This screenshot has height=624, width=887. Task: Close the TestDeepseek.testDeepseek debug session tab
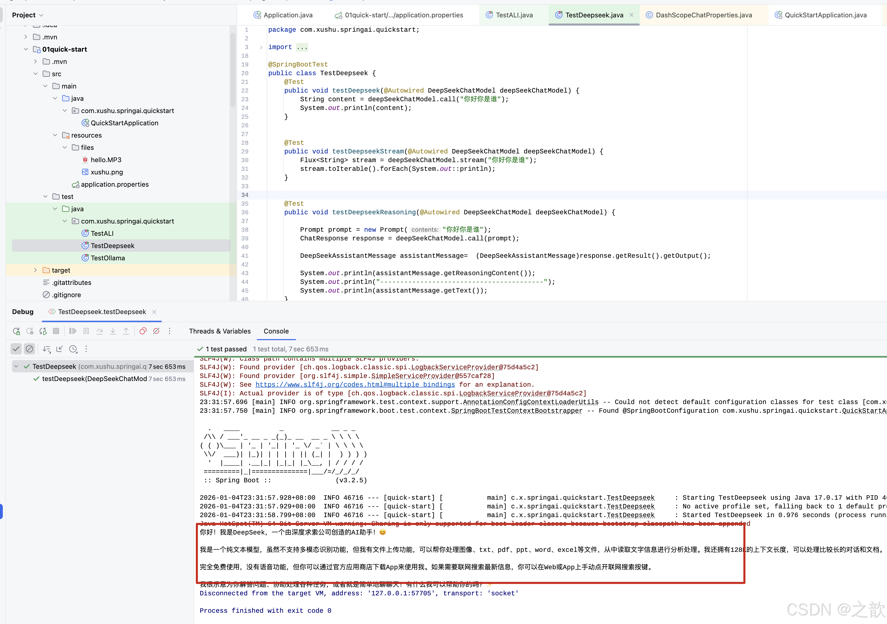(x=154, y=312)
